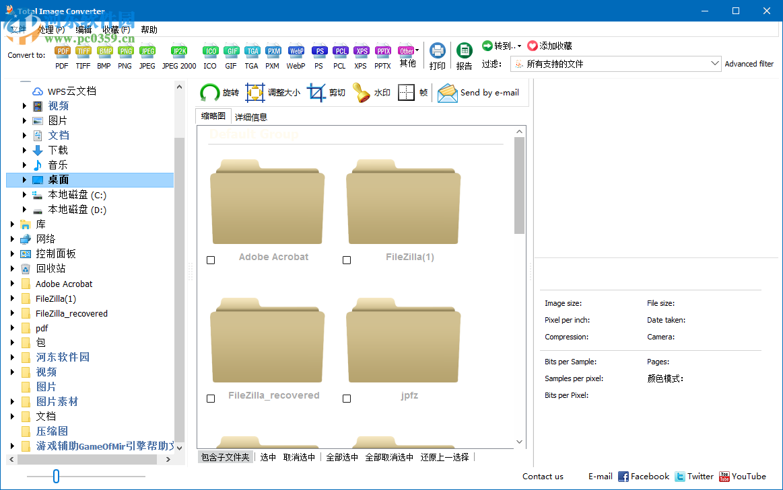Click the Advanced filter button
783x490 pixels.
coord(749,64)
